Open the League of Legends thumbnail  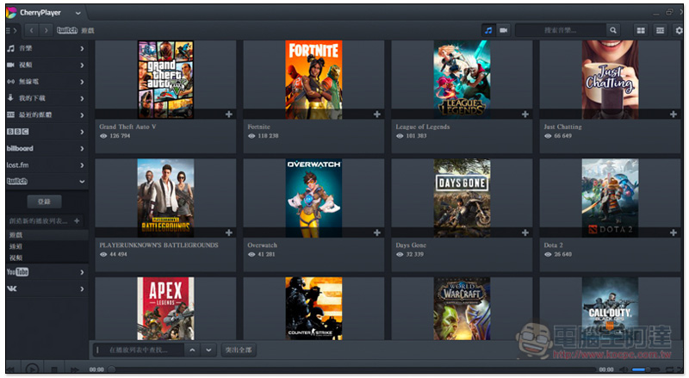[x=462, y=79]
